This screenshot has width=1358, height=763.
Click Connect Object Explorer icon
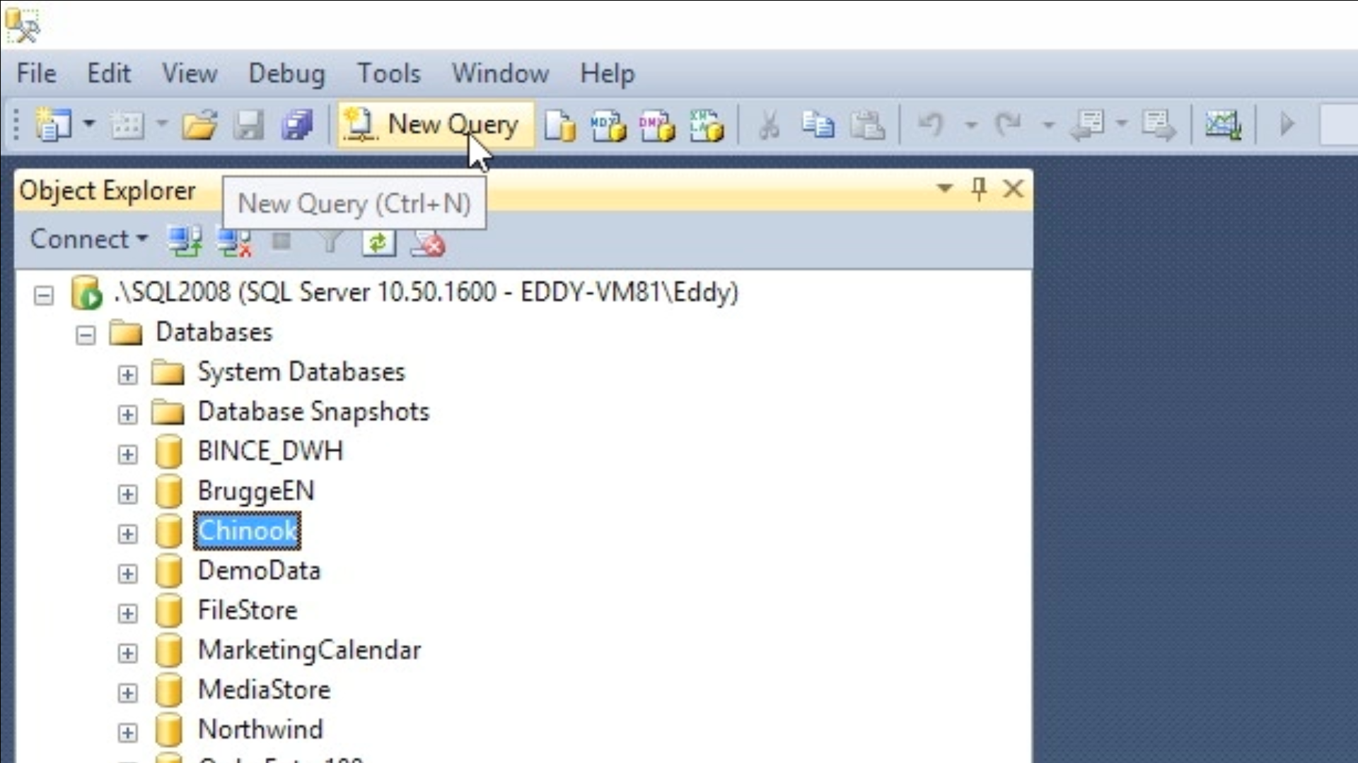[x=185, y=242]
